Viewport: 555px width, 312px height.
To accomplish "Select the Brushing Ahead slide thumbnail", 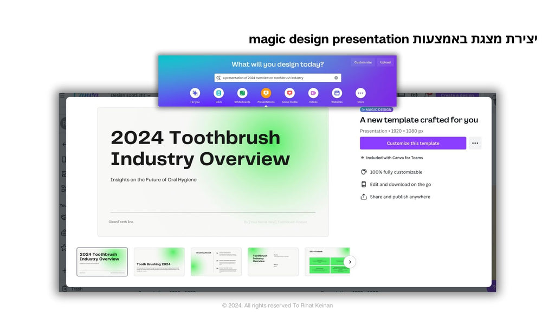I will click(x=216, y=262).
